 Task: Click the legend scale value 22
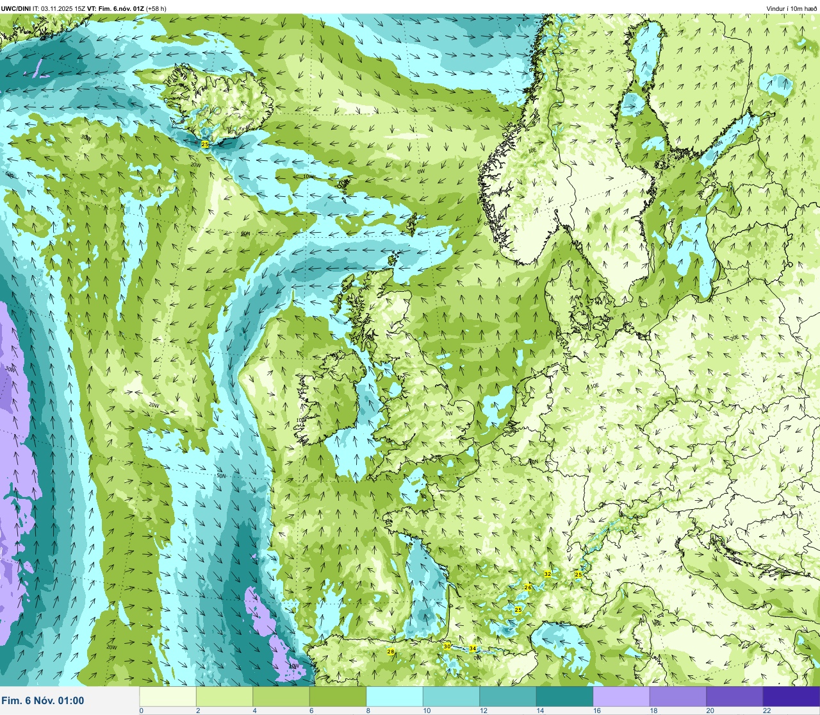coord(767,711)
